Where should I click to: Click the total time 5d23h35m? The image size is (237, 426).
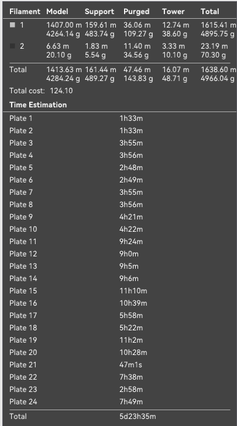click(x=138, y=416)
